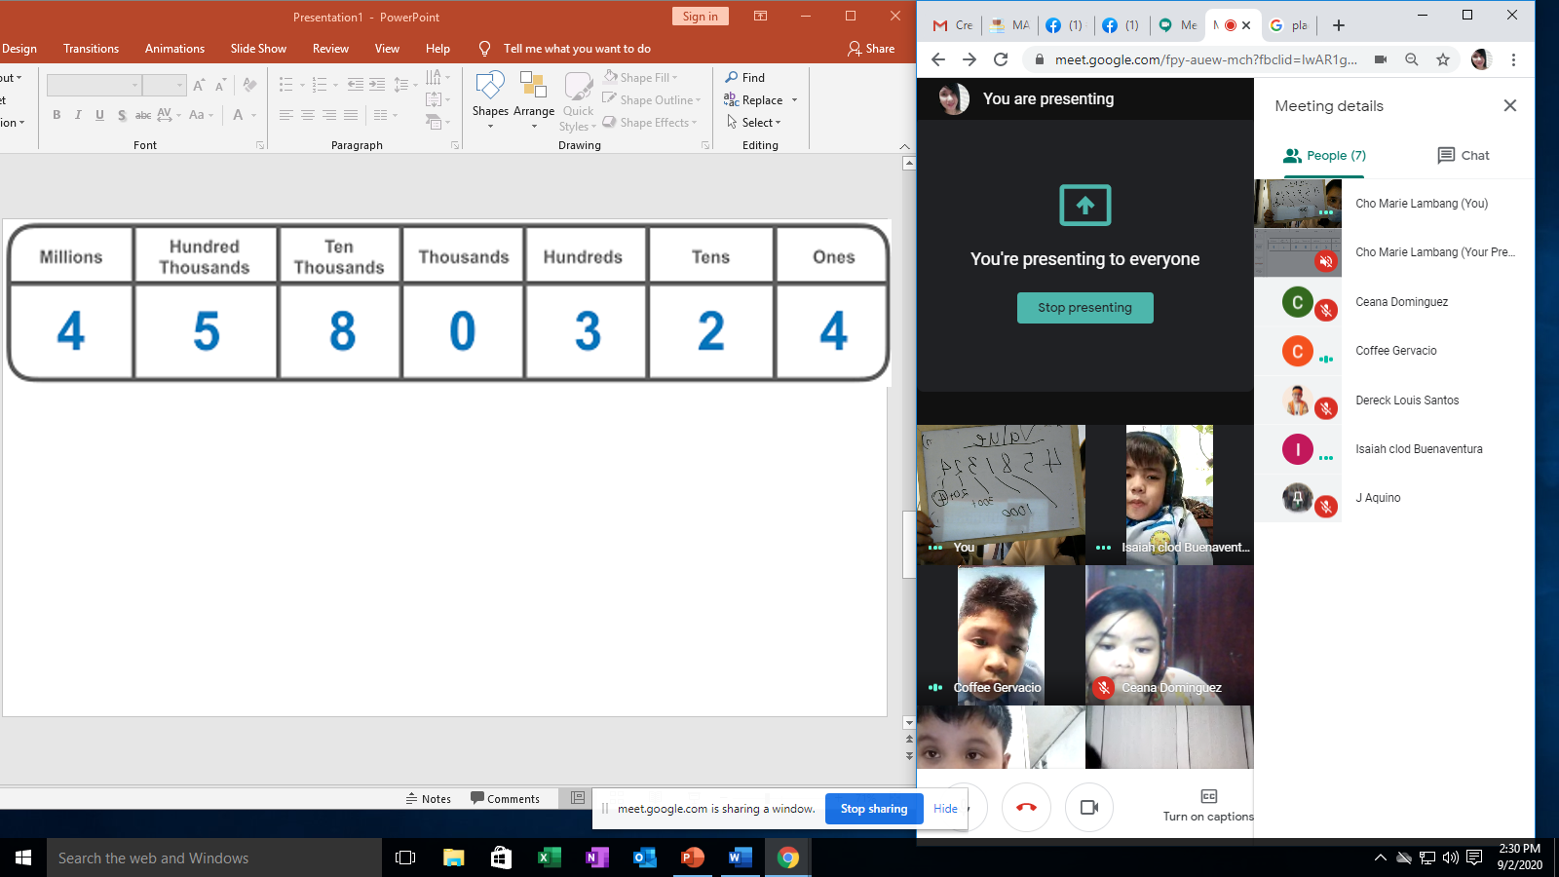Image resolution: width=1559 pixels, height=877 pixels.
Task: Go back in the Chrome browser
Action: 938,59
